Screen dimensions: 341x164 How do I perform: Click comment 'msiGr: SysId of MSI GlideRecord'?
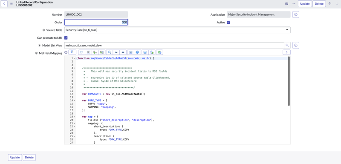(114, 81)
